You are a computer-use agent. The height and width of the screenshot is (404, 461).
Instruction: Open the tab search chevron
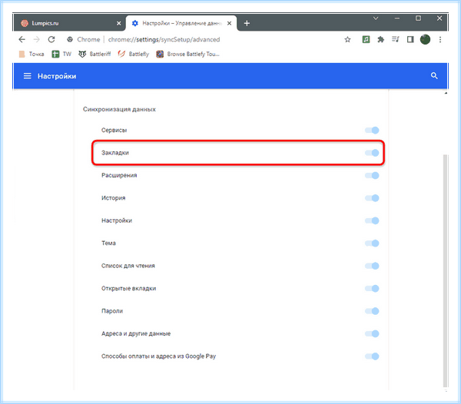[376, 18]
